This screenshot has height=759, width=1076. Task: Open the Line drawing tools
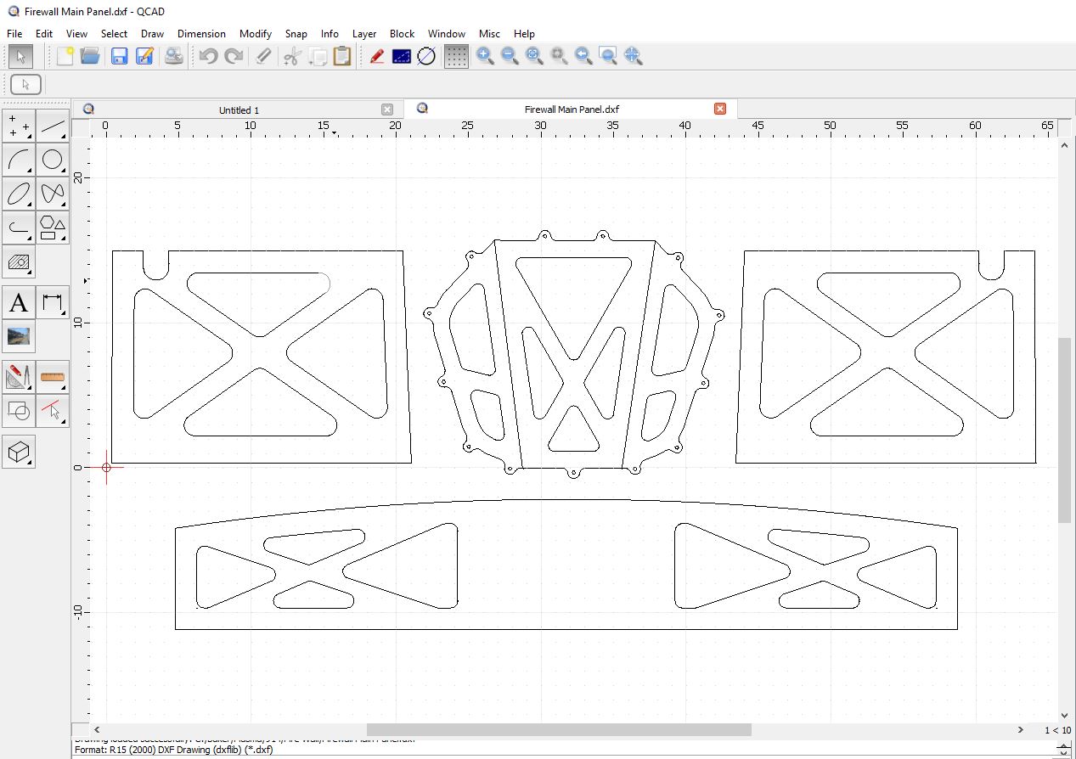pos(53,127)
